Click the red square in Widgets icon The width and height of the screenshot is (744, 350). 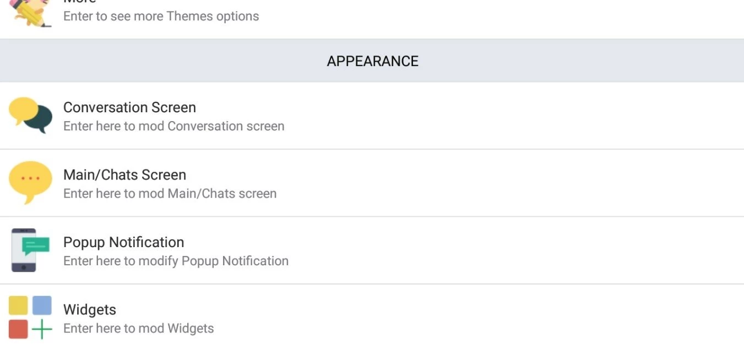tap(18, 329)
